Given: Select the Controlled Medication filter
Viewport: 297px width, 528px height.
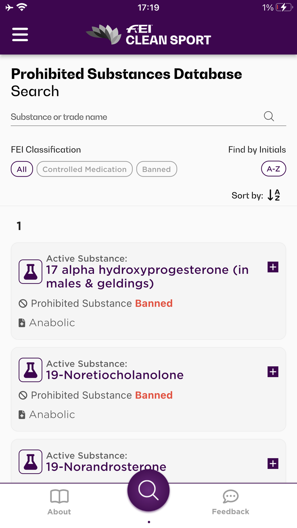Looking at the screenshot, I should point(84,169).
